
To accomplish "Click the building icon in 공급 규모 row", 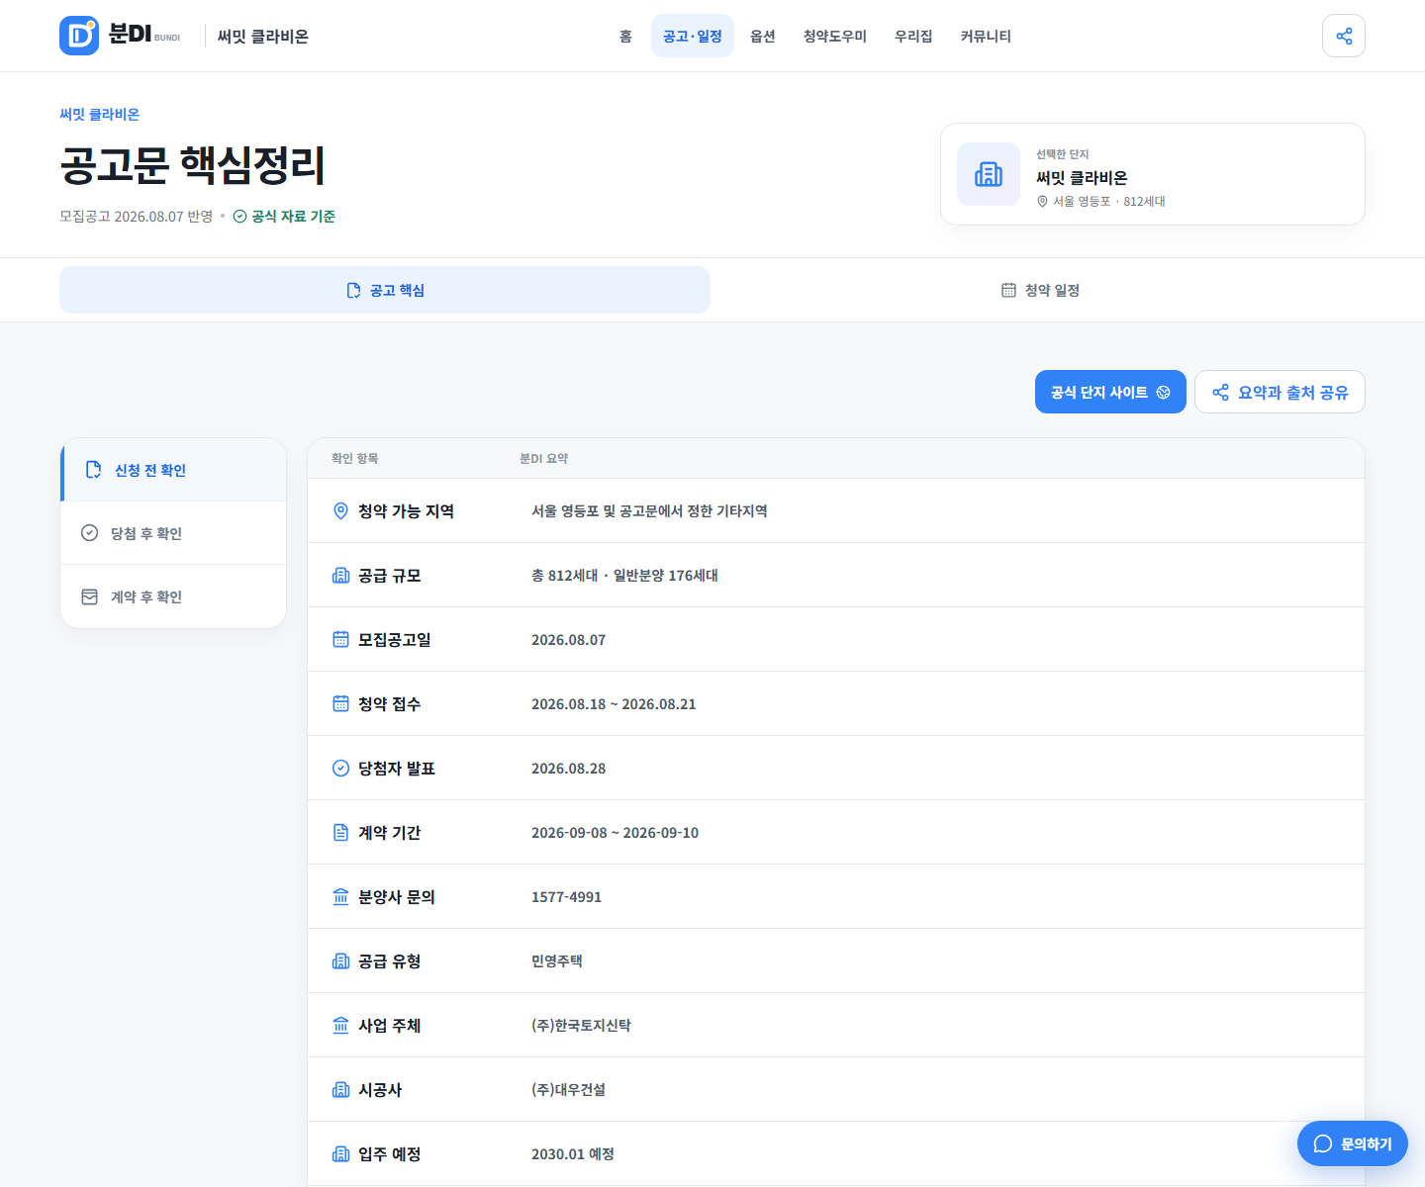I will (340, 575).
